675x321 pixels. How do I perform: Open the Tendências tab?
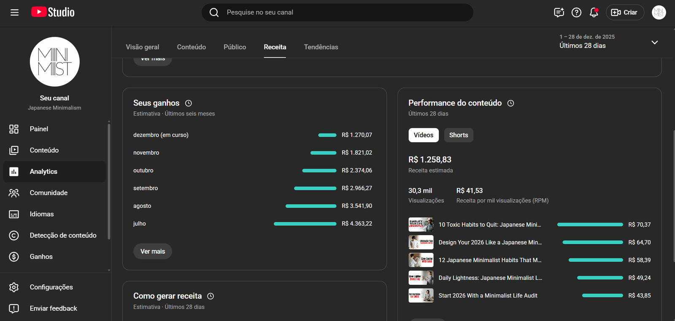[321, 47]
